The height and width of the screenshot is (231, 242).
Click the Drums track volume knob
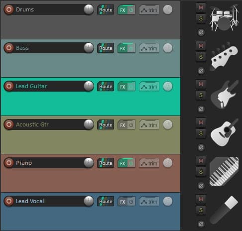click(89, 9)
